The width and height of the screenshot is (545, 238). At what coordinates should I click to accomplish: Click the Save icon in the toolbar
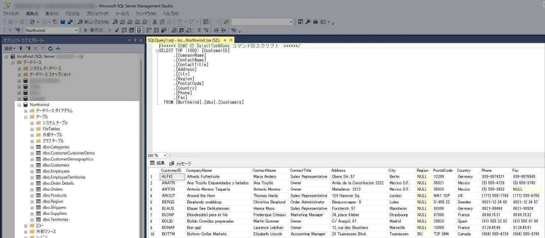(63, 22)
